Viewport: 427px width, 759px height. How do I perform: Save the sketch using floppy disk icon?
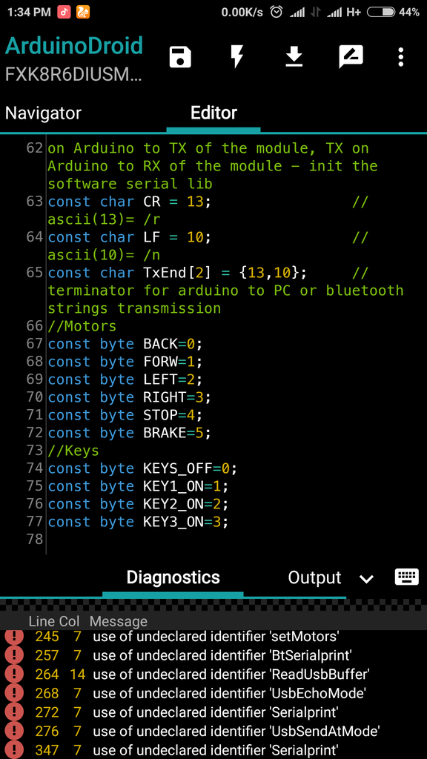click(x=180, y=58)
